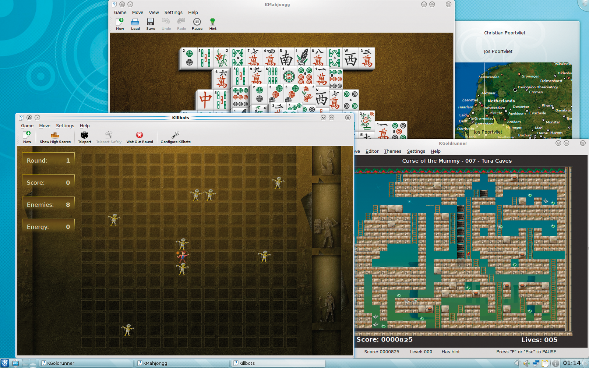Click the West tile in top Mahjongg row
589x368 pixels.
350,59
